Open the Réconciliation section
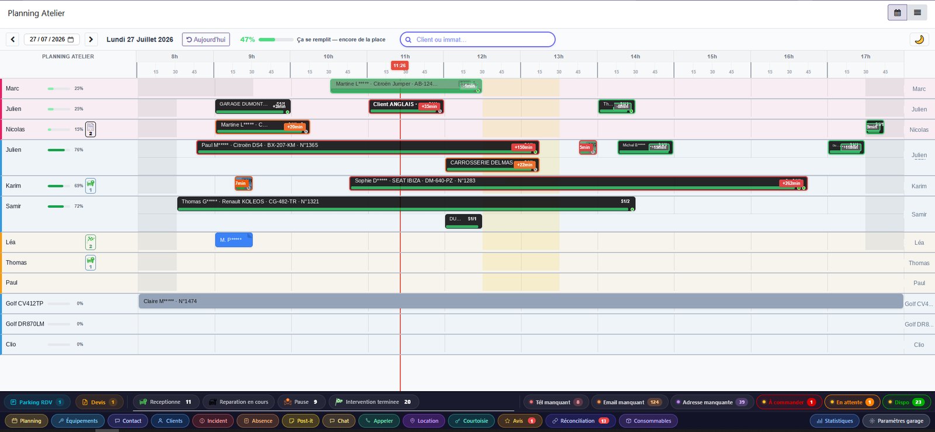Image resolution: width=935 pixels, height=432 pixels. pyautogui.click(x=580, y=421)
